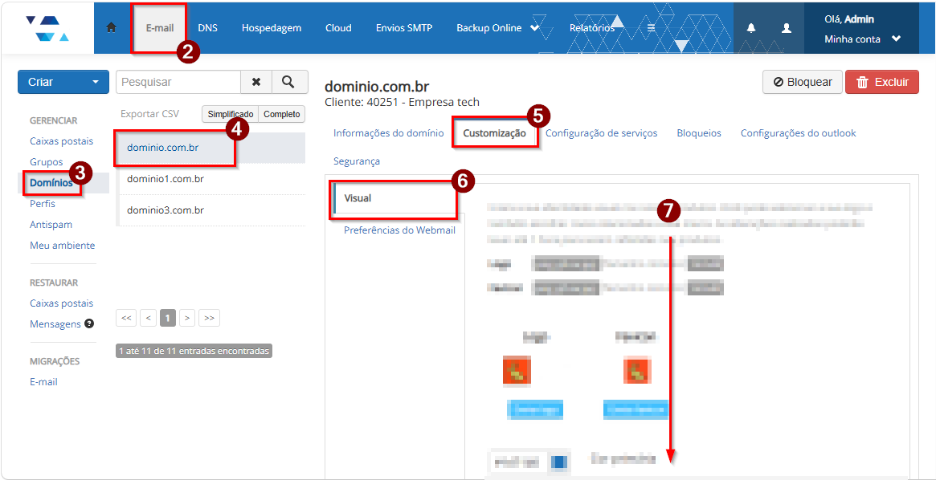Switch to Completo view
This screenshot has width=936, height=480.
click(282, 114)
